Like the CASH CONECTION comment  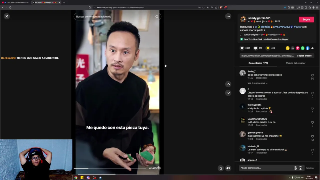click(312, 122)
